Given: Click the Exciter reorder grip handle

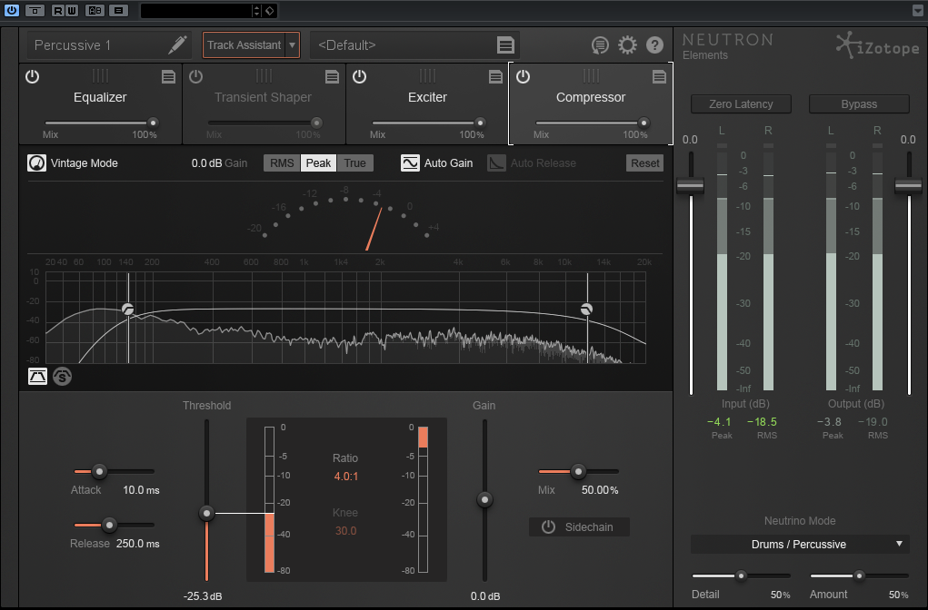Looking at the screenshot, I should click(427, 75).
